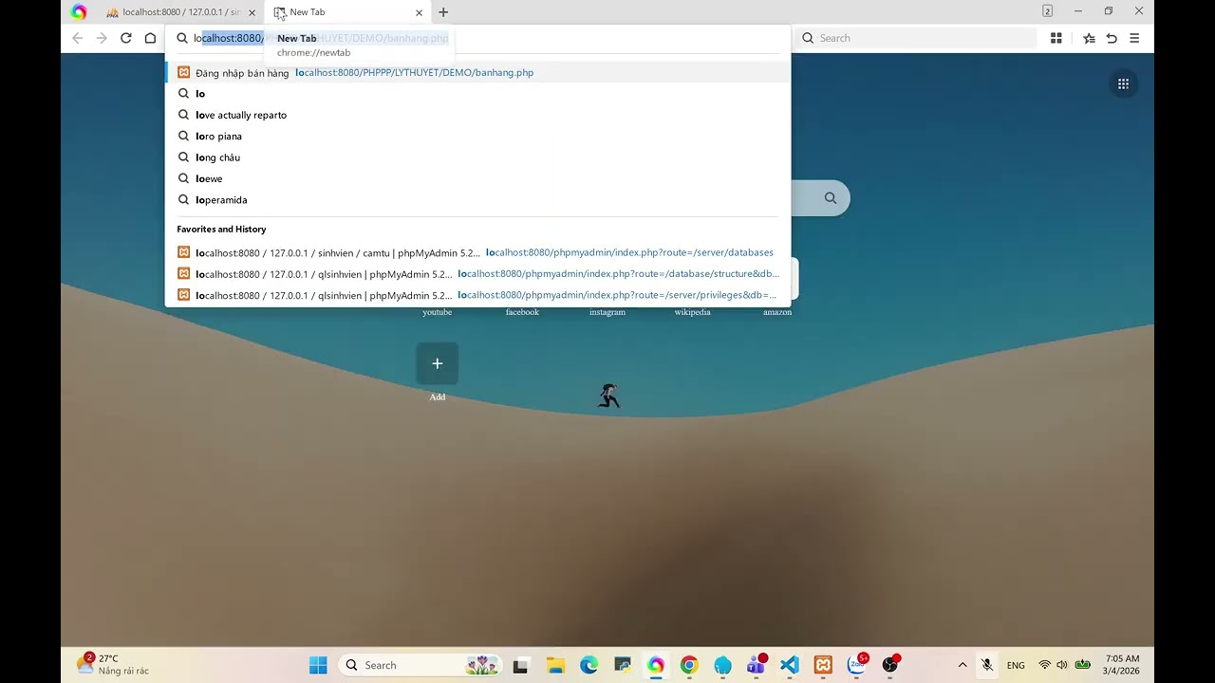Click the Cốc Cốc browser logo icon

[x=79, y=12]
